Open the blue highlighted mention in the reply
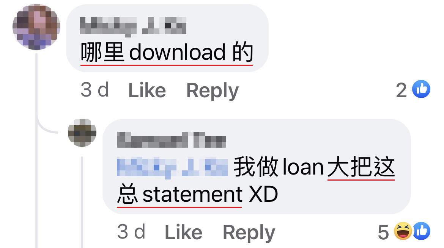Screen dimensions: 444x248 (172, 168)
